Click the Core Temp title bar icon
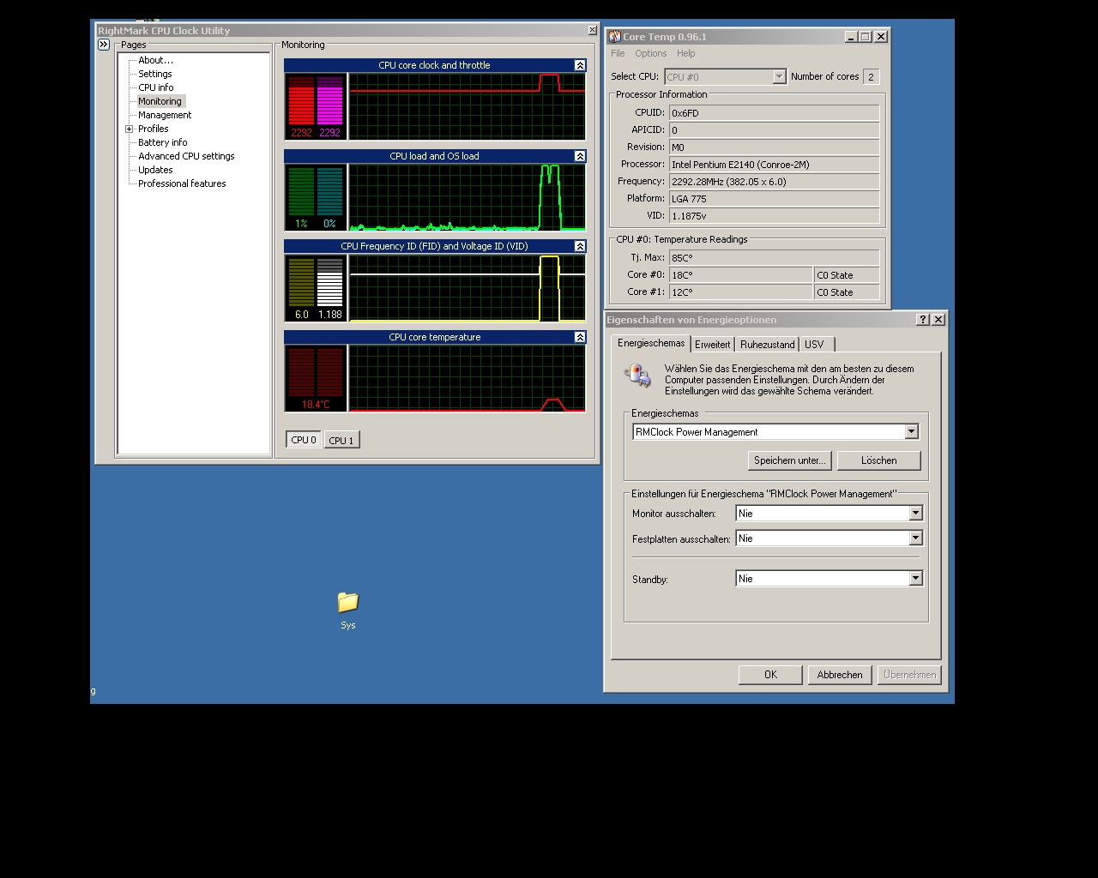Image resolution: width=1098 pixels, height=878 pixels. coord(614,37)
